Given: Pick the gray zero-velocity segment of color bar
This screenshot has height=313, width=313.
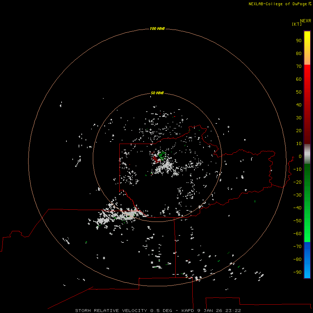Looking at the screenshot, I should pos(307,154).
